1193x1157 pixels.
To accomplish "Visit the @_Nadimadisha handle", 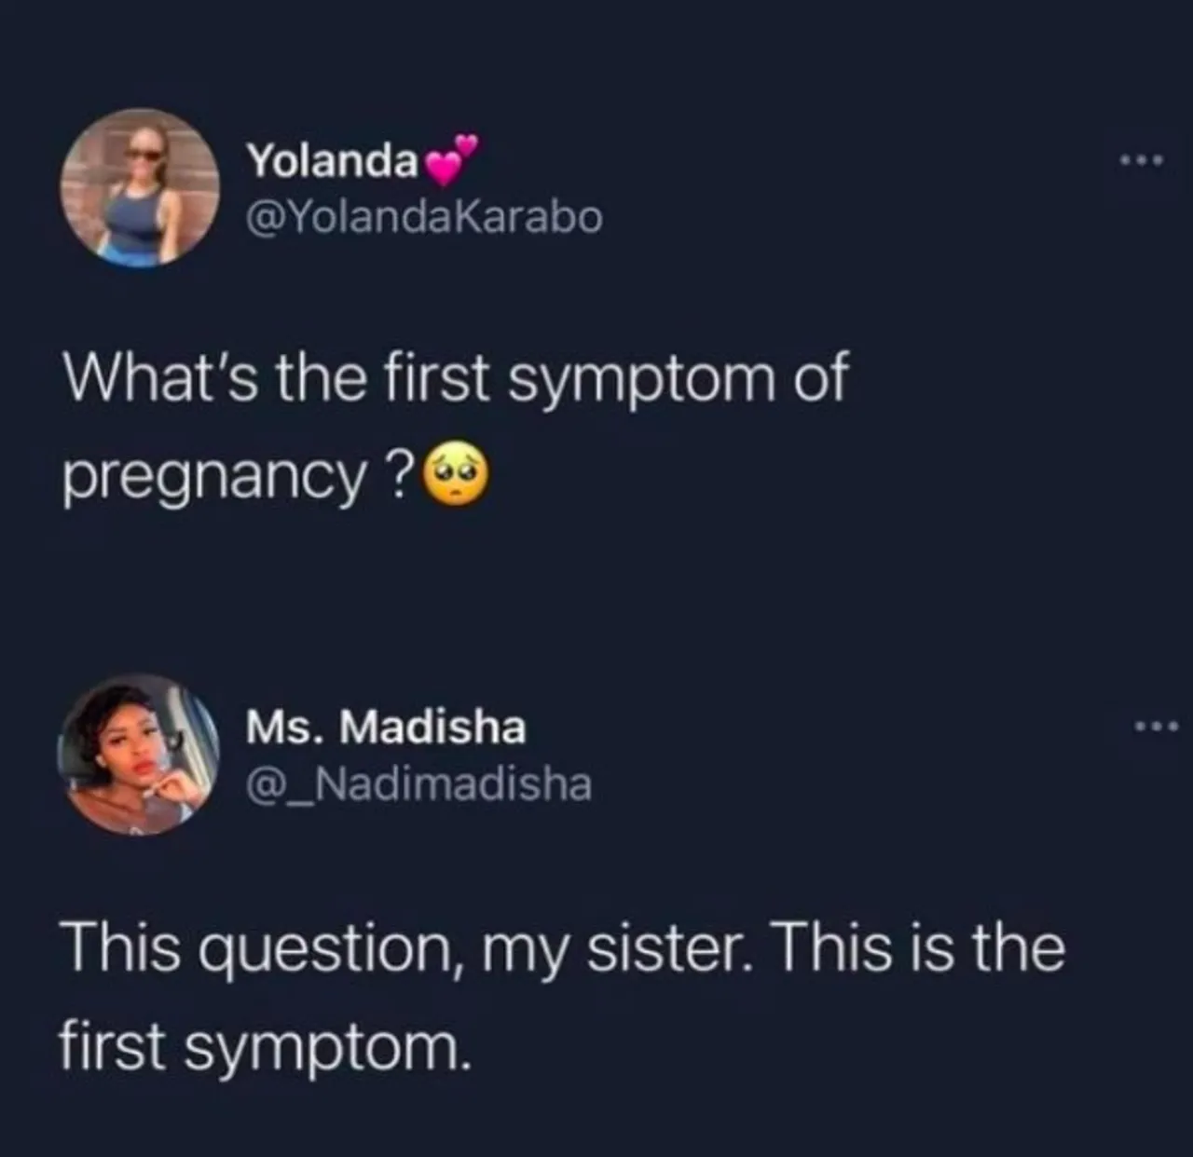I will (418, 784).
